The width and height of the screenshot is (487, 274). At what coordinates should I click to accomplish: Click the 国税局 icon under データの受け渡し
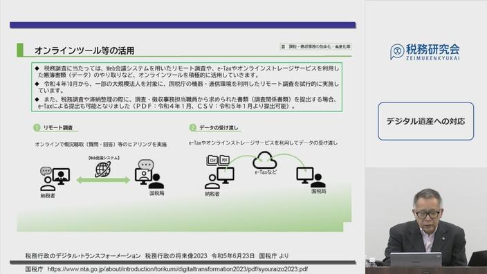[x=311, y=177]
